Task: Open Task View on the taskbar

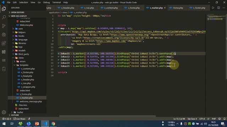Action: coord(12,124)
